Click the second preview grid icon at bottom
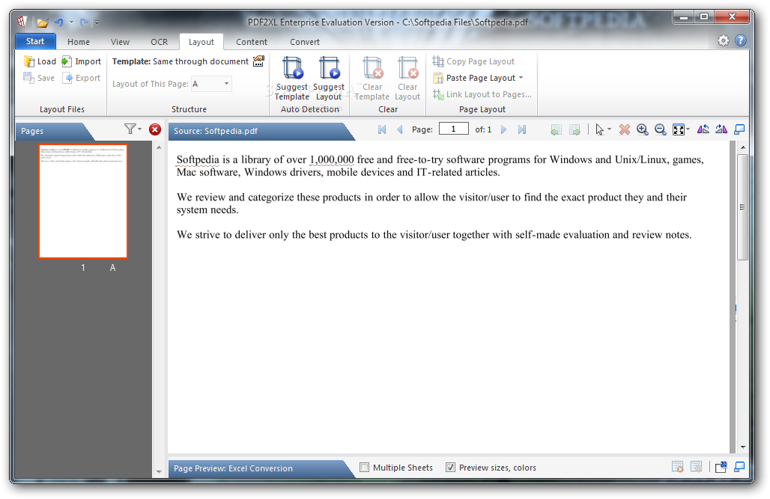Screen dimensions: 770x499 point(697,467)
